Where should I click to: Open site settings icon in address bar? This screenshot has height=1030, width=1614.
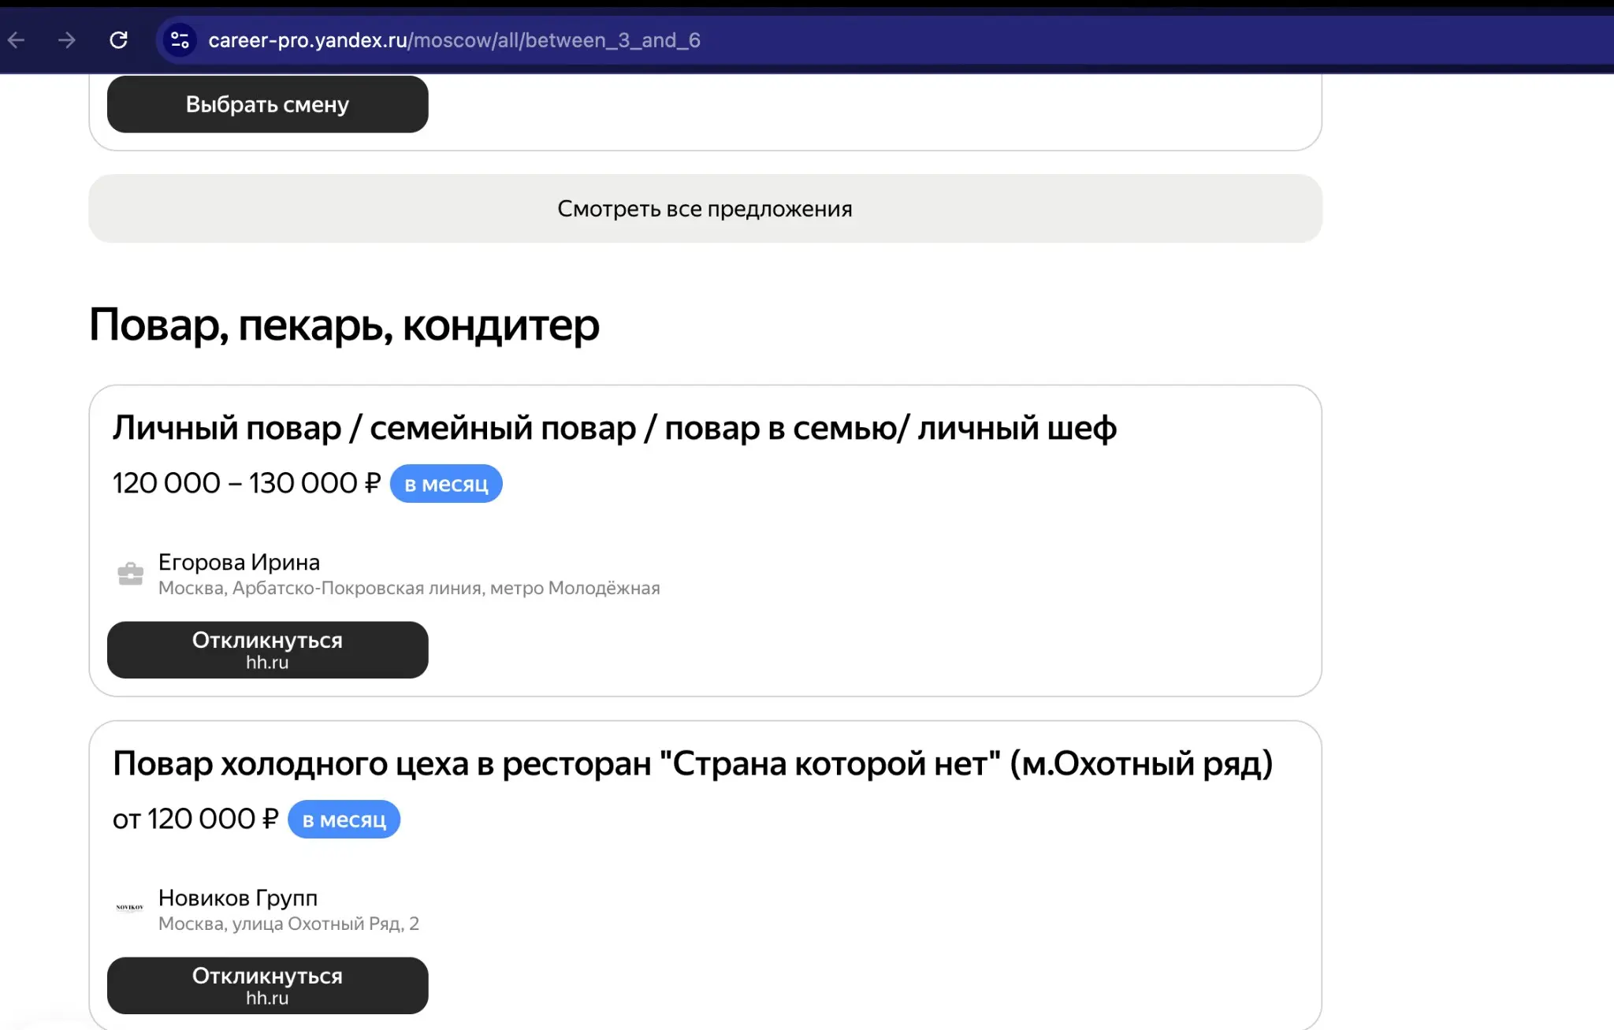[180, 40]
